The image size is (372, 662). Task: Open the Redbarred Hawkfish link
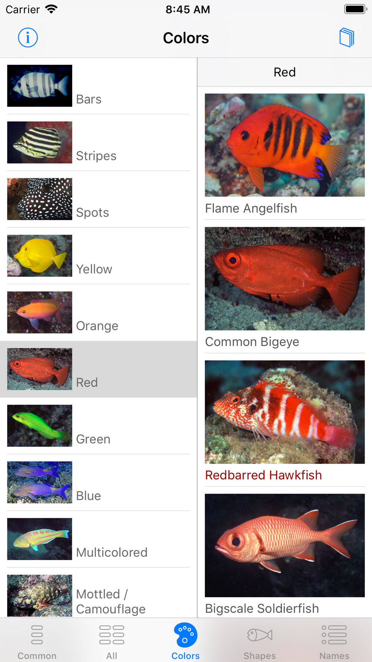point(263,475)
